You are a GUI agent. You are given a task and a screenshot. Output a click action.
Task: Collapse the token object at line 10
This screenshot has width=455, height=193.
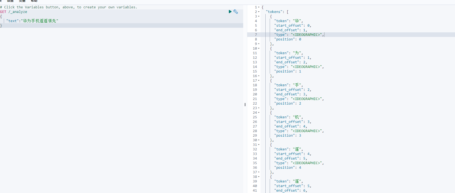tap(259, 49)
